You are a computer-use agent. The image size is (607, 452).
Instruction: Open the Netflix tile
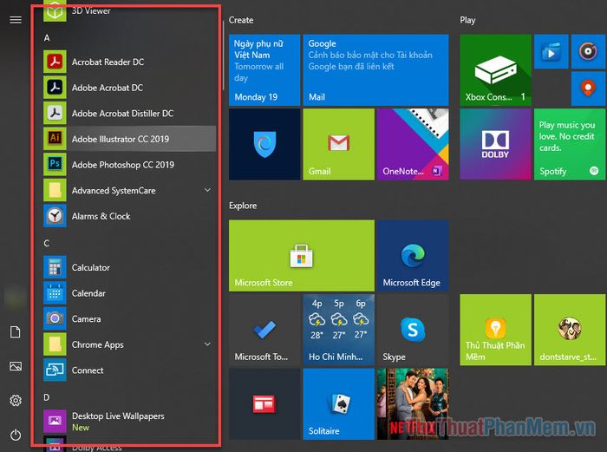[x=413, y=404]
